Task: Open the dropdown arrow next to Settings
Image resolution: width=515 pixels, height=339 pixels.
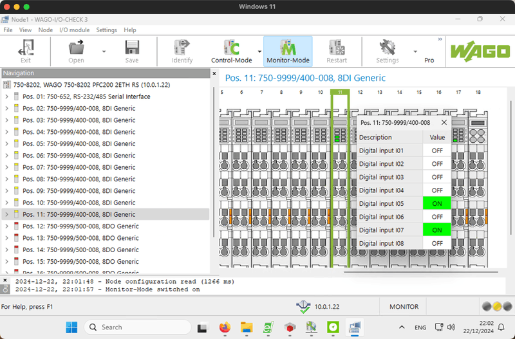Action: 415,51
